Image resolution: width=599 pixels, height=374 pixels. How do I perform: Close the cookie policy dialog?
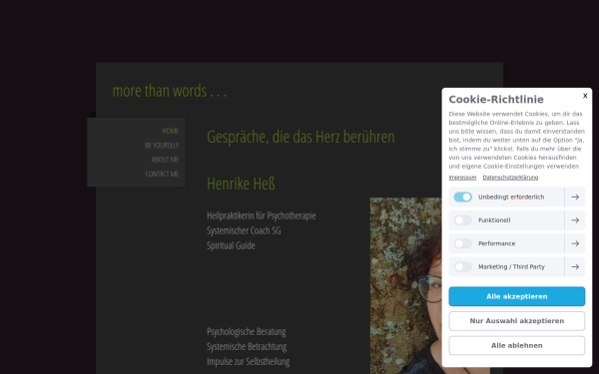585,96
